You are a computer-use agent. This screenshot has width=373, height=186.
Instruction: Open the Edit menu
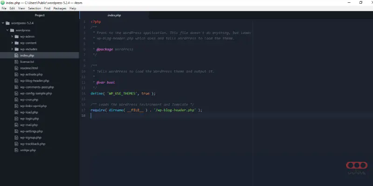12,8
